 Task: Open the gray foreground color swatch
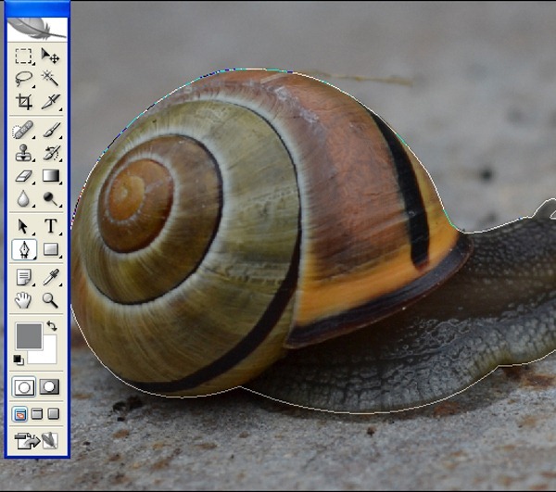click(x=28, y=334)
